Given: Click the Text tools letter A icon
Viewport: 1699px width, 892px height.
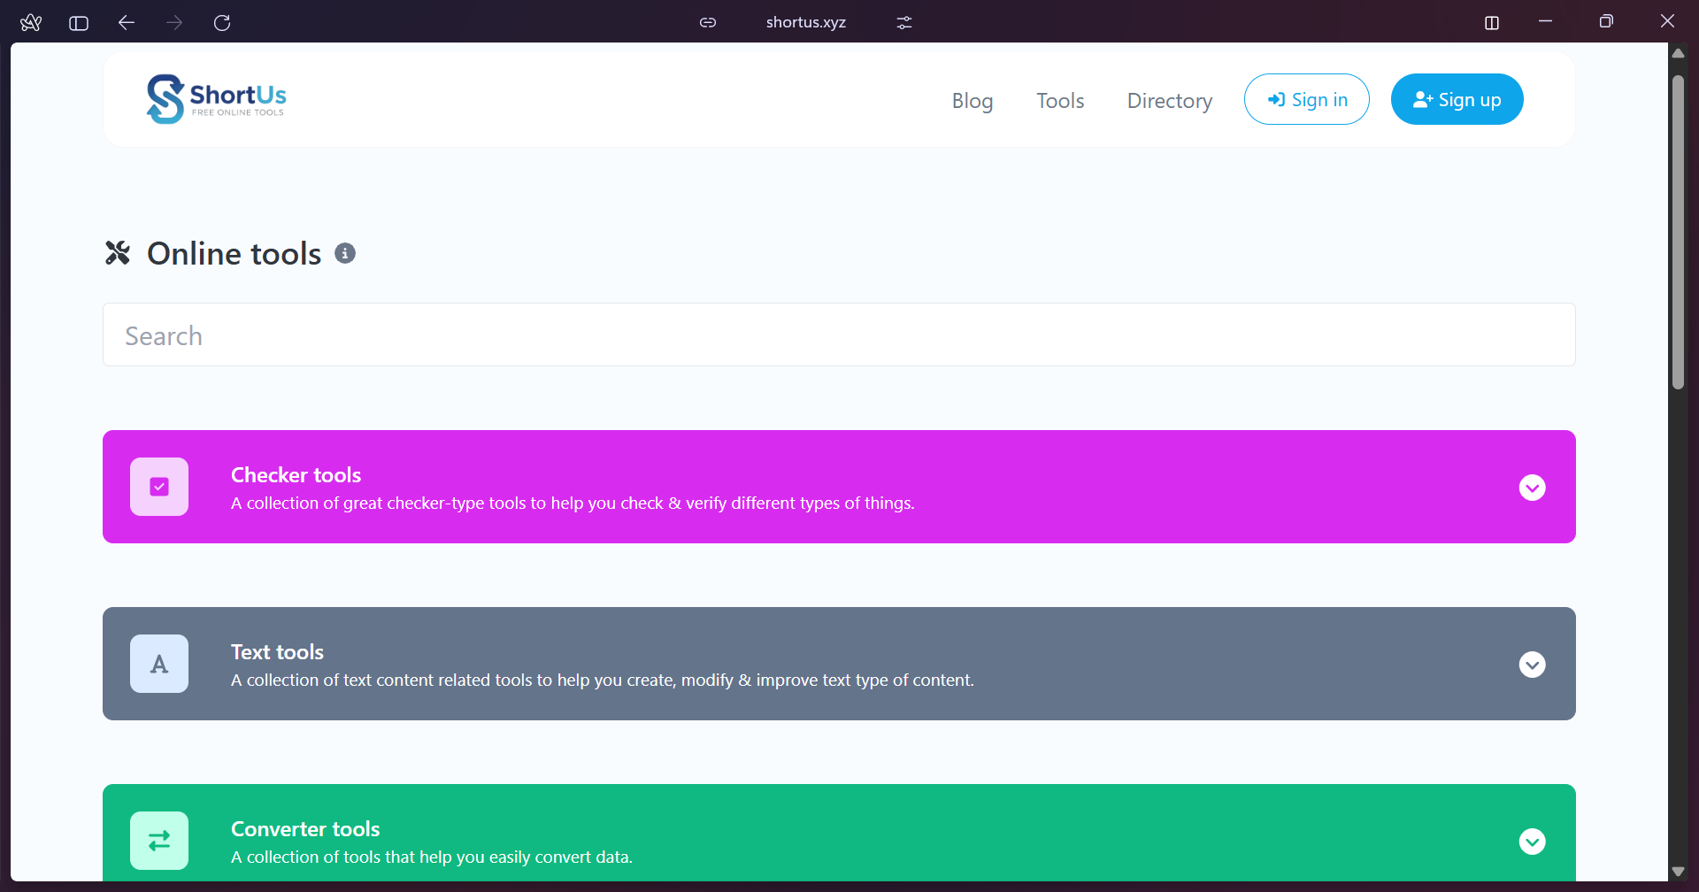Looking at the screenshot, I should pyautogui.click(x=159, y=663).
